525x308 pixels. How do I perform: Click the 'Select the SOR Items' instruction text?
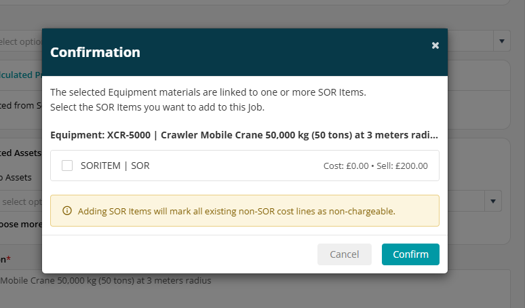click(x=157, y=107)
